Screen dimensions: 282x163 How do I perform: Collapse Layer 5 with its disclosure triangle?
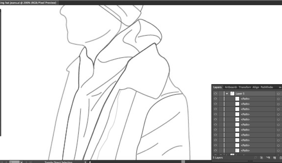227,94
